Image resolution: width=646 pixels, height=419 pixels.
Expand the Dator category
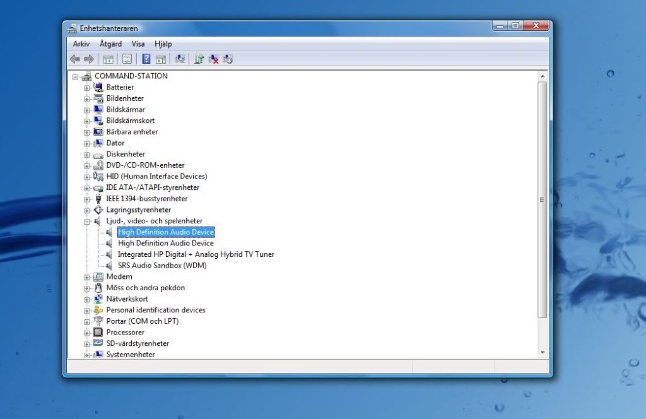pos(87,144)
